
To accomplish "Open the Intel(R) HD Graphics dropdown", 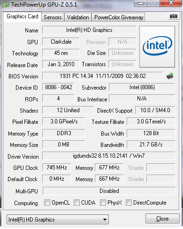I will 58,220.
